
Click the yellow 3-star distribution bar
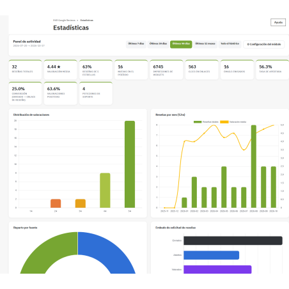pos(81,203)
